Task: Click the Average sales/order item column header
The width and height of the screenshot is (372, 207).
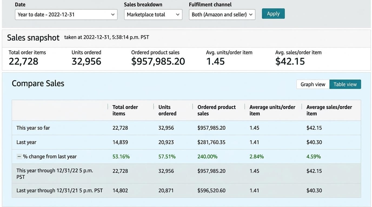Action: click(x=329, y=110)
